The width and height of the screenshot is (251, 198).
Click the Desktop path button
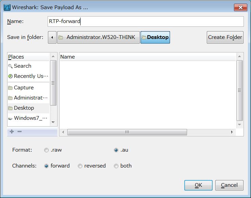pos(155,38)
